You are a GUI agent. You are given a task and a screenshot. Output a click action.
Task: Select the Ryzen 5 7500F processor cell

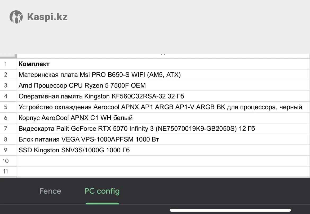[x=82, y=86]
